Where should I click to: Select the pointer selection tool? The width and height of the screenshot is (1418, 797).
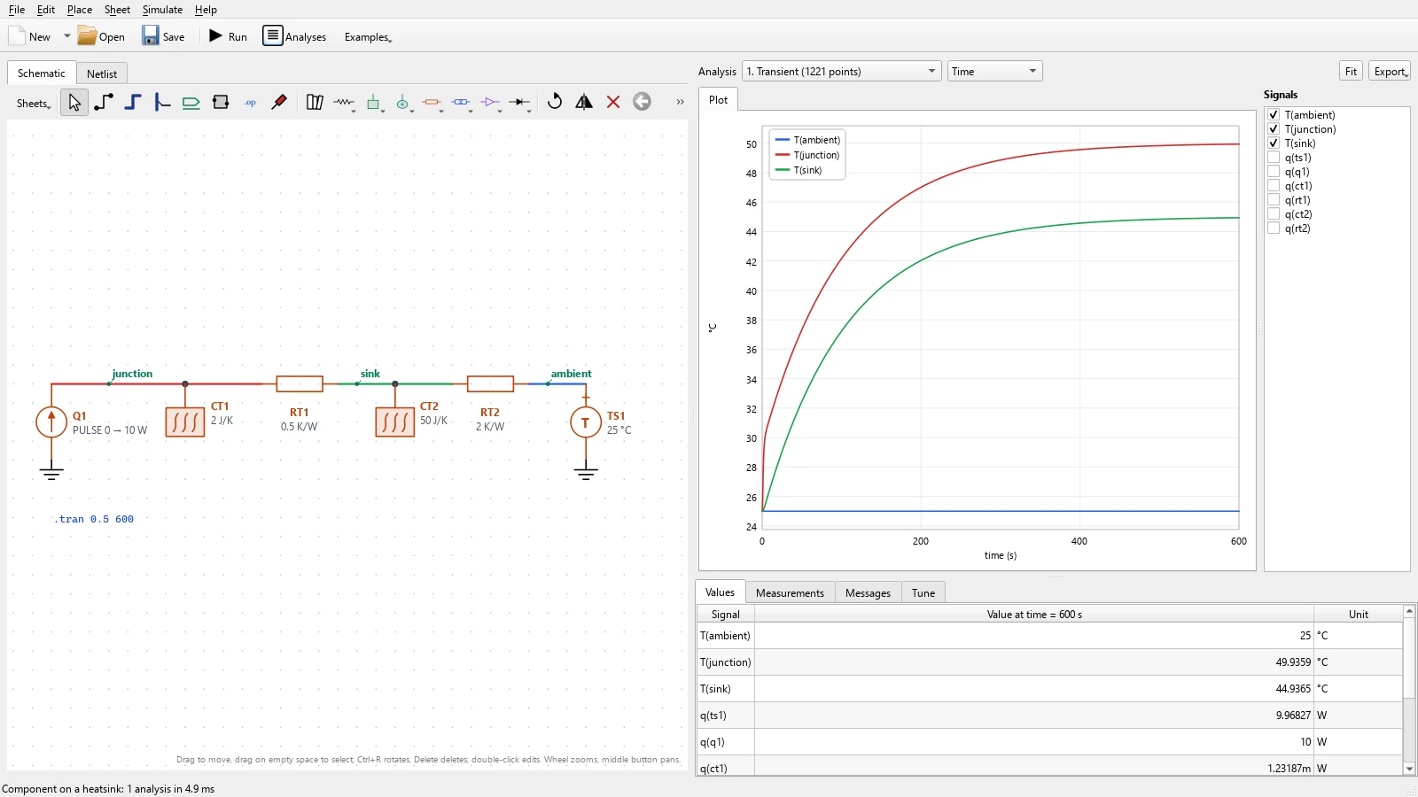(74, 103)
